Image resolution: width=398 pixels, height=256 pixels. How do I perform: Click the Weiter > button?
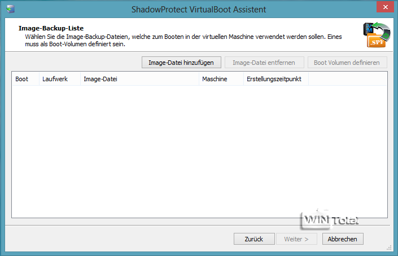click(x=296, y=239)
